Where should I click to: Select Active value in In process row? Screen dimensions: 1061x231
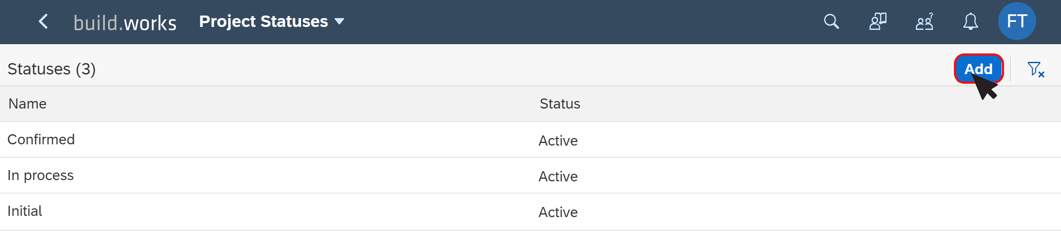[558, 177]
